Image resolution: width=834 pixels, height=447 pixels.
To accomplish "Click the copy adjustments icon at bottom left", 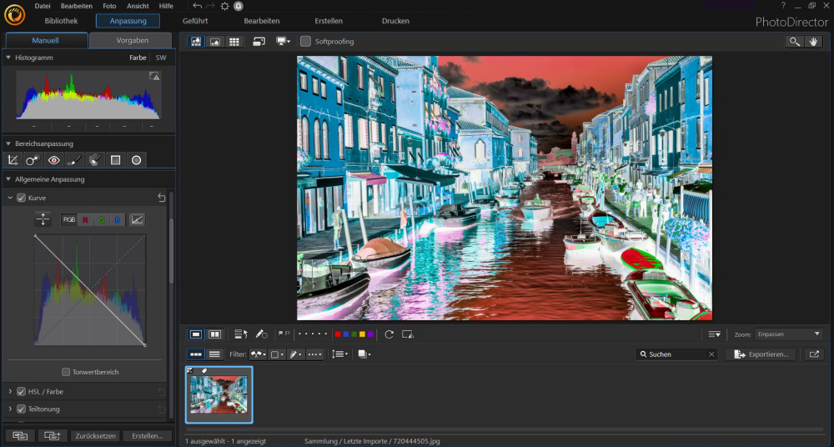I will pos(20,436).
